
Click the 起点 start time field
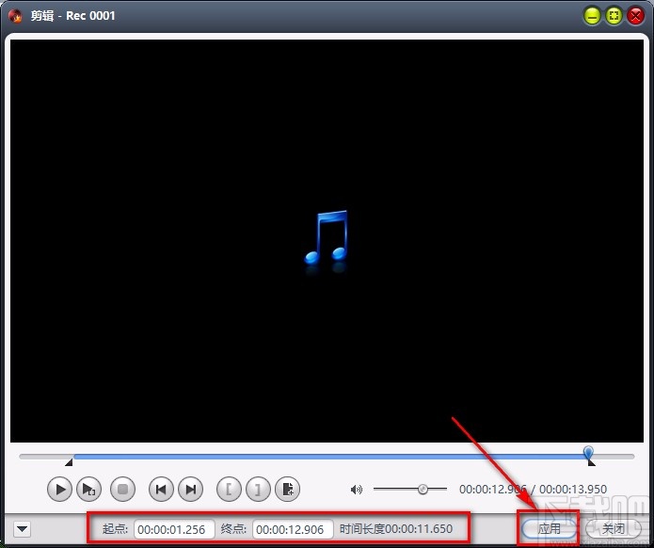point(174,529)
